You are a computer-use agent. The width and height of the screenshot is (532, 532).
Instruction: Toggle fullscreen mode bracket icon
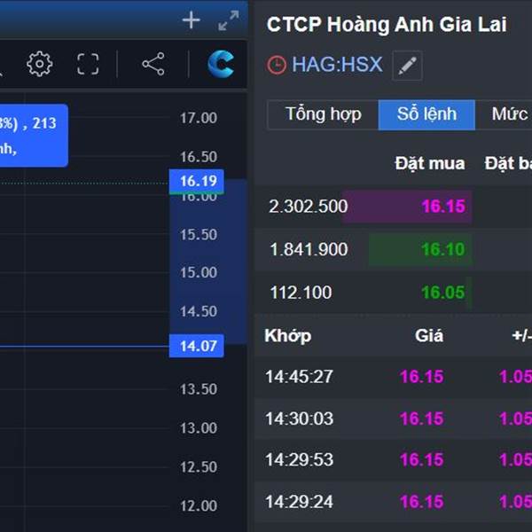88,64
